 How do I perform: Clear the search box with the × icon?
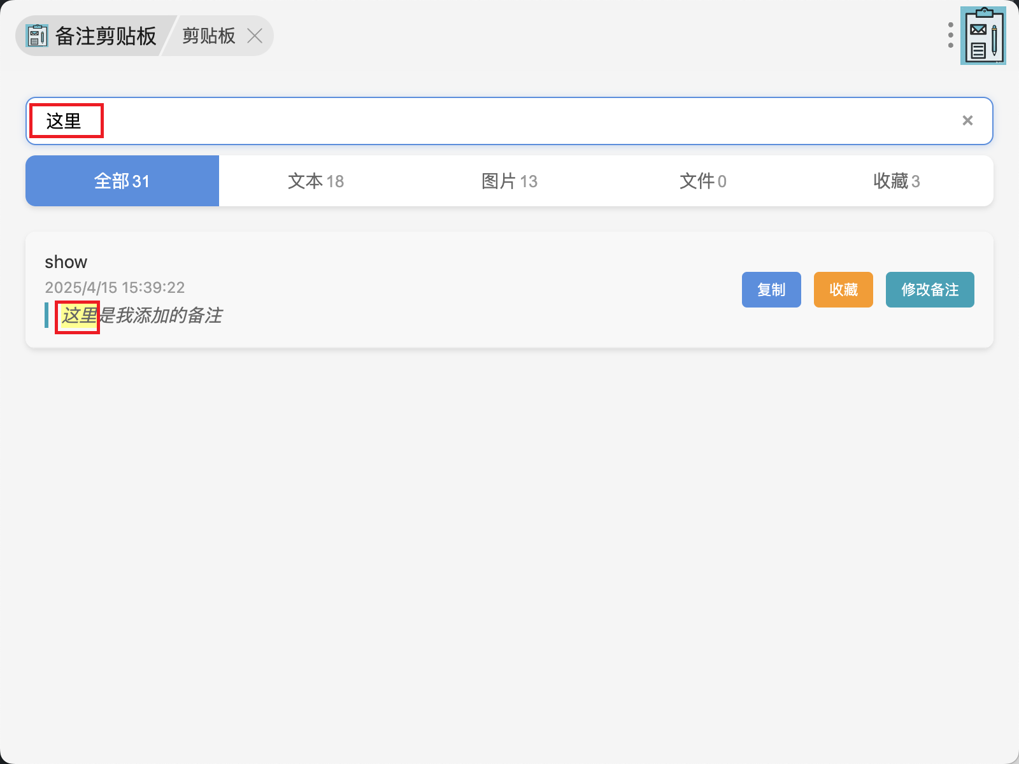coord(967,121)
